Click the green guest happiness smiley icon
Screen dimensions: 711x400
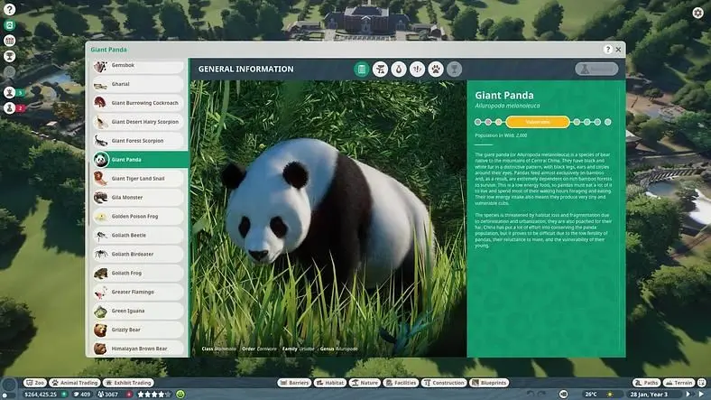180,394
